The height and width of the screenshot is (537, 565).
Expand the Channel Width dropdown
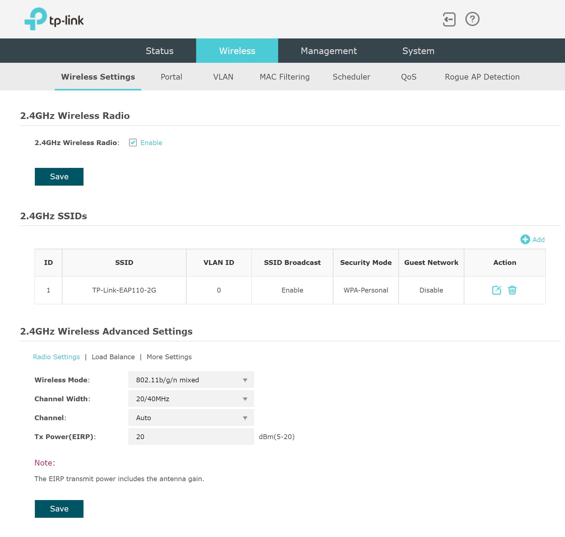(x=191, y=399)
